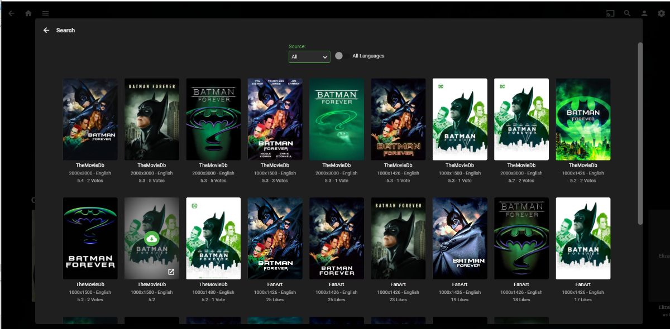Viewport: 670px width, 329px height.
Task: Click the top bar back arrow
Action: [11, 13]
